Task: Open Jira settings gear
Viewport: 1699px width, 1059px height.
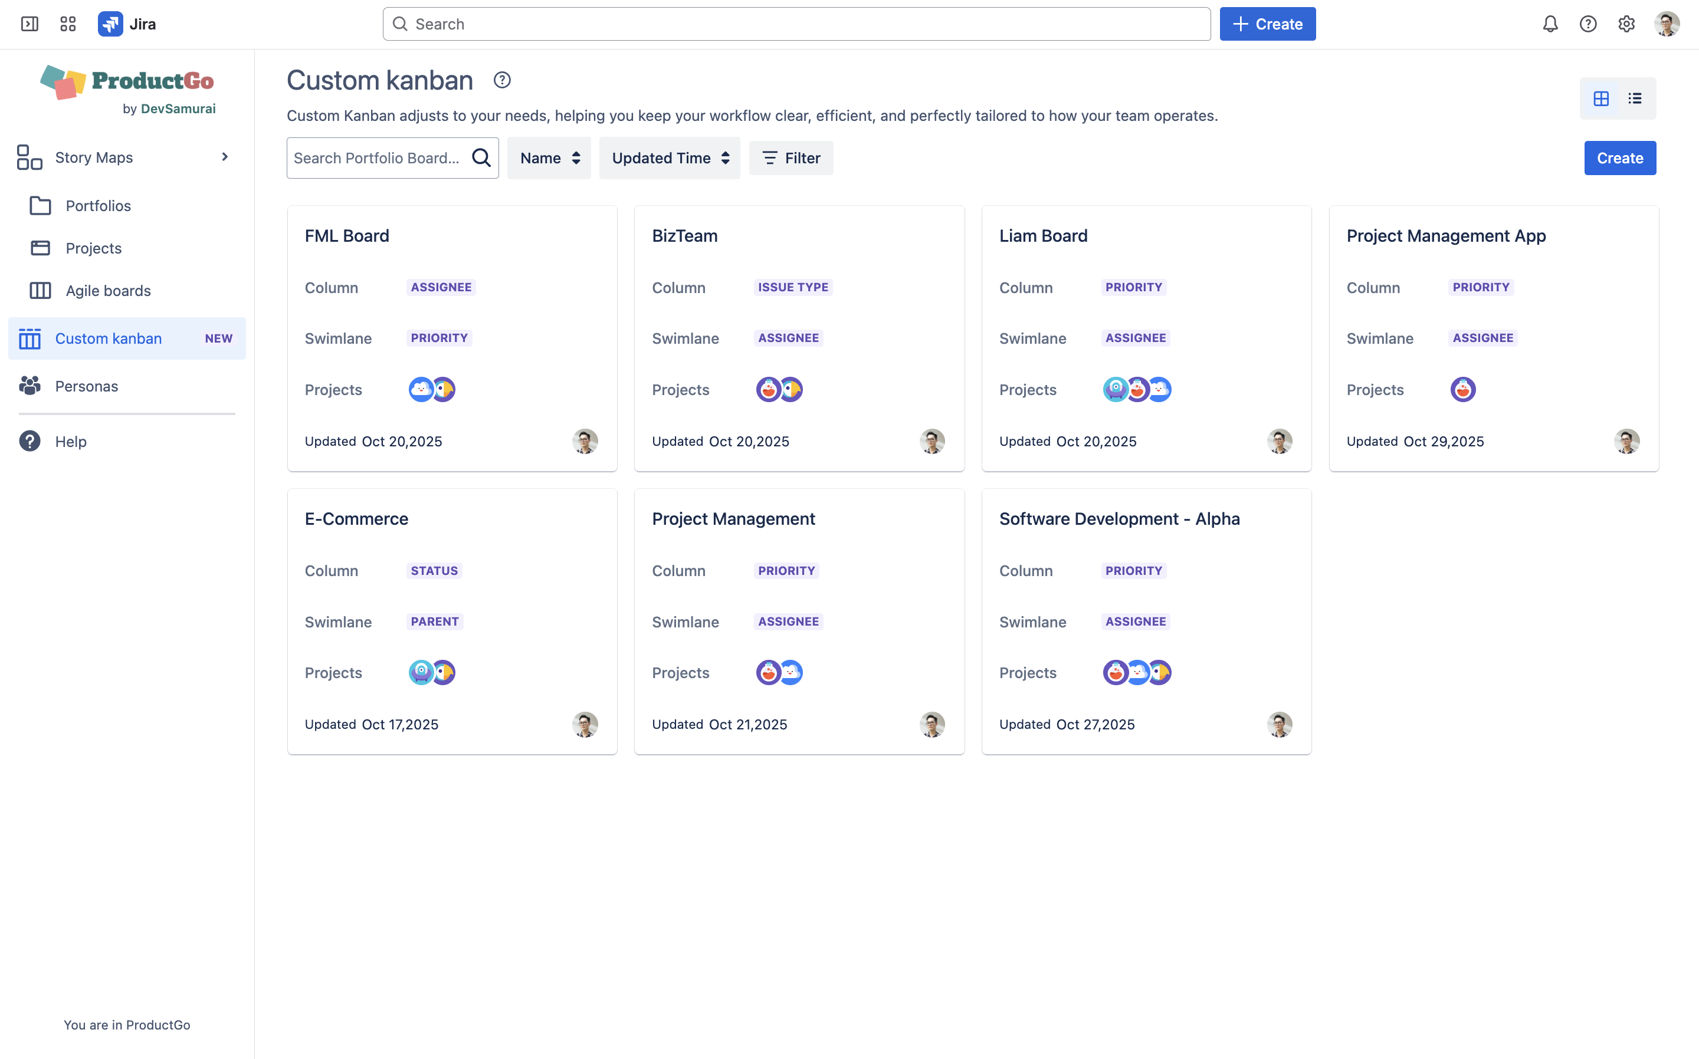Action: point(1626,24)
